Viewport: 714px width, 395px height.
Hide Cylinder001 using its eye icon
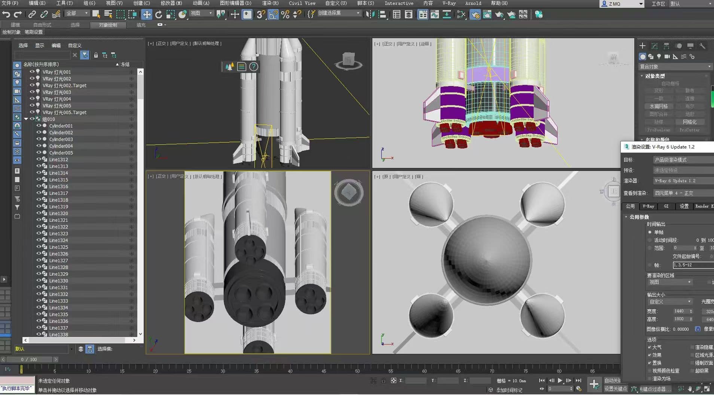pyautogui.click(x=39, y=126)
